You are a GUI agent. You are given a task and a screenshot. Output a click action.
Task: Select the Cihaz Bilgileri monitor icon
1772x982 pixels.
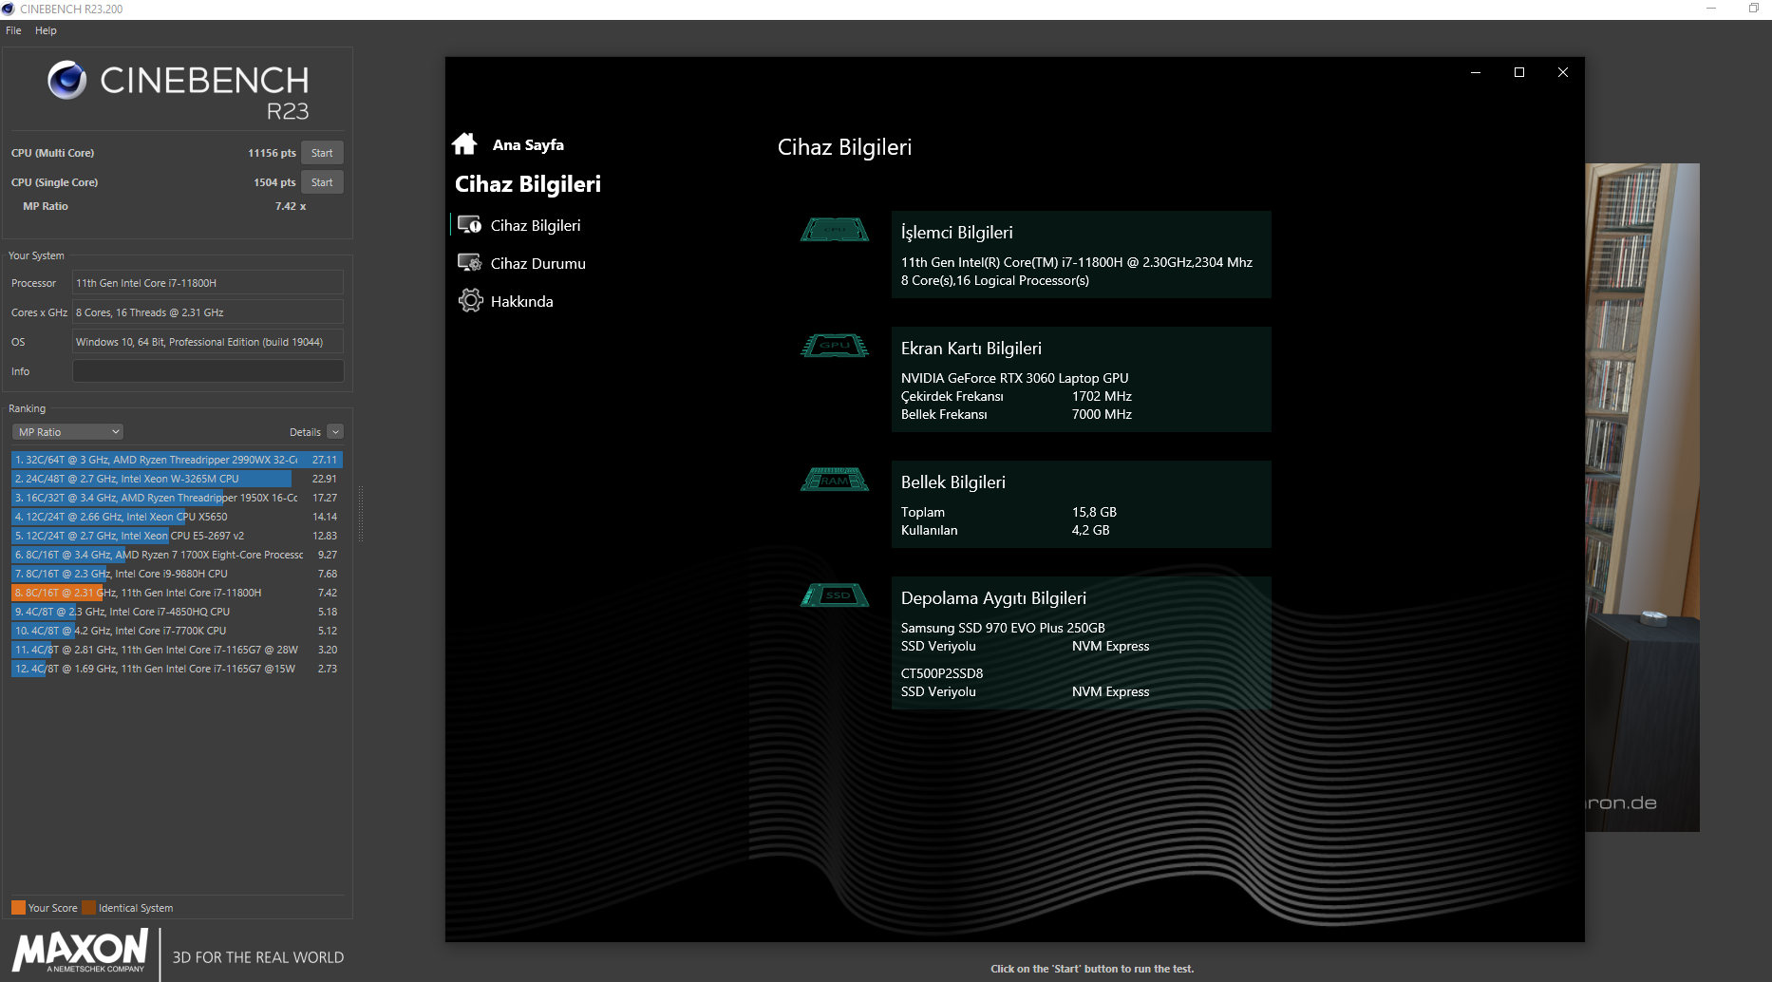pos(469,225)
